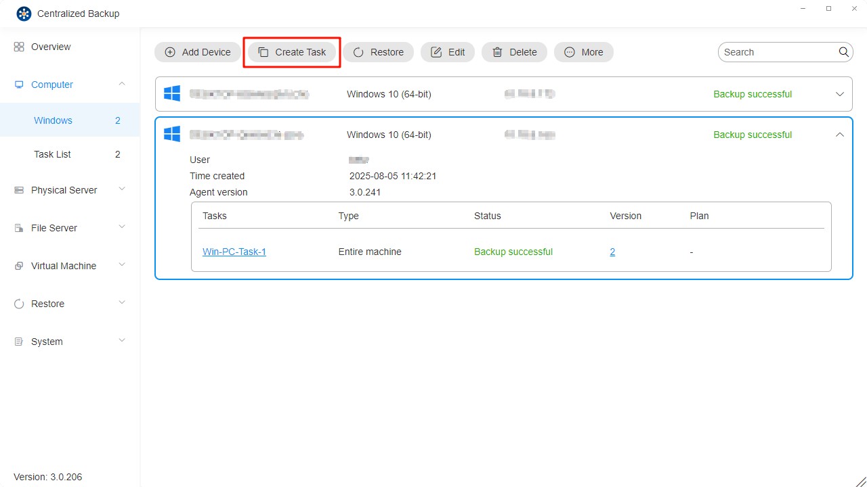Open the Overview panel icon
The width and height of the screenshot is (867, 487).
18,47
